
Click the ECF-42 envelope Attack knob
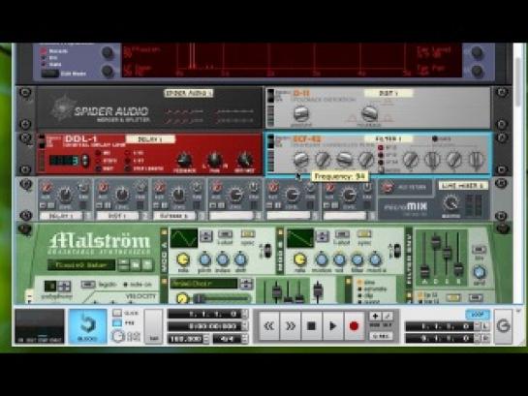click(411, 160)
